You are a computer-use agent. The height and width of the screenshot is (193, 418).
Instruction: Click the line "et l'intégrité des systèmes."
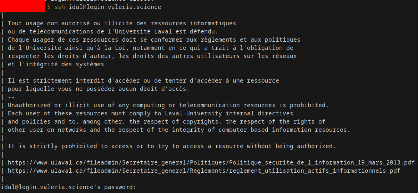(x=57, y=64)
